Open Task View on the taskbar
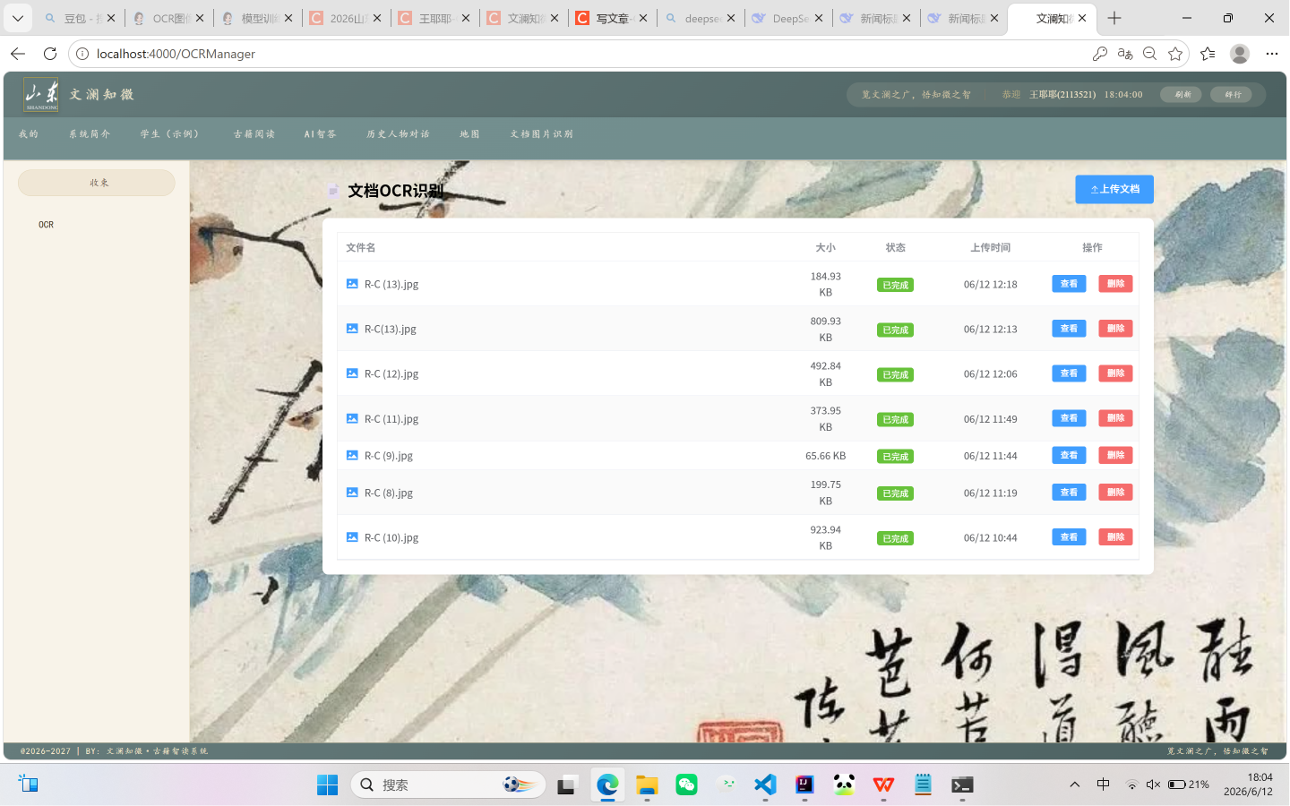Viewport: 1290px width, 806px height. pos(566,785)
